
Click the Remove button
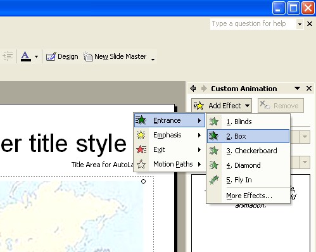[281, 105]
